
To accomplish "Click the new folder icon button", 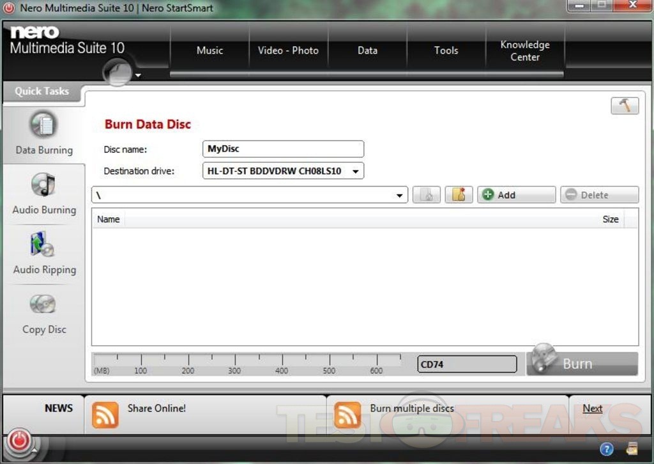I will (x=458, y=195).
